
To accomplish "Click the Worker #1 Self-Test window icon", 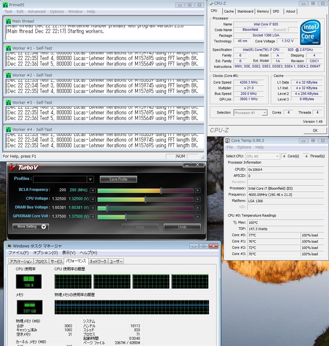I will (x=8, y=48).
